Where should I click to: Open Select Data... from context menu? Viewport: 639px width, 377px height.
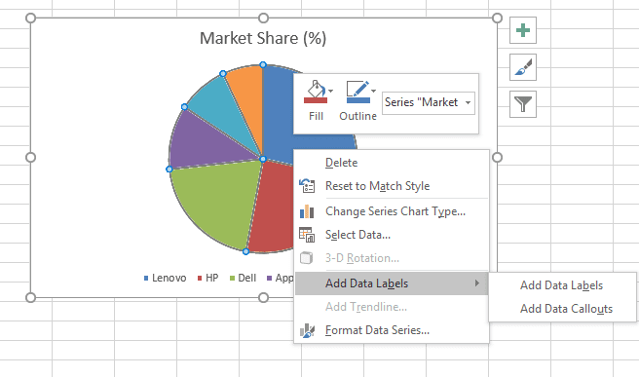[392, 235]
